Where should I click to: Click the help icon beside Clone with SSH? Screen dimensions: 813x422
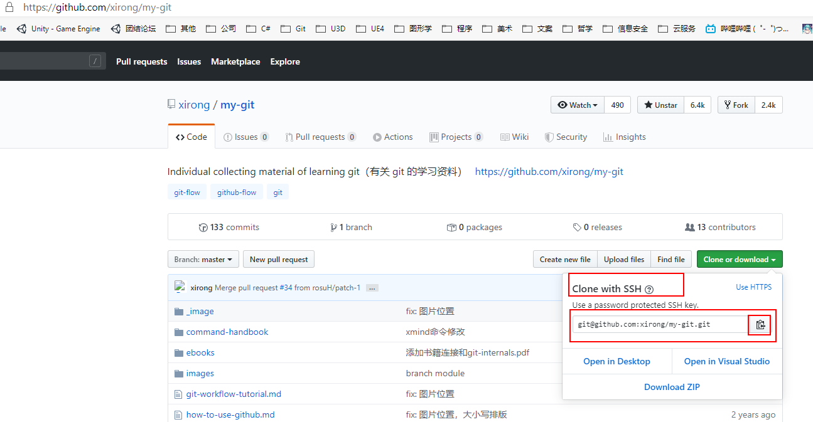click(x=649, y=290)
